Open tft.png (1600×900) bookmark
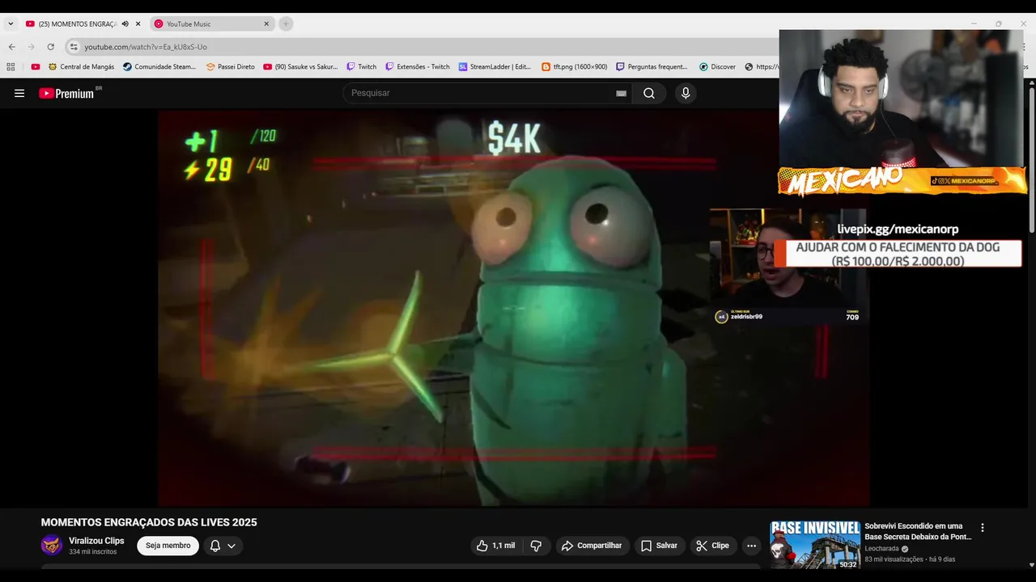 tap(575, 67)
